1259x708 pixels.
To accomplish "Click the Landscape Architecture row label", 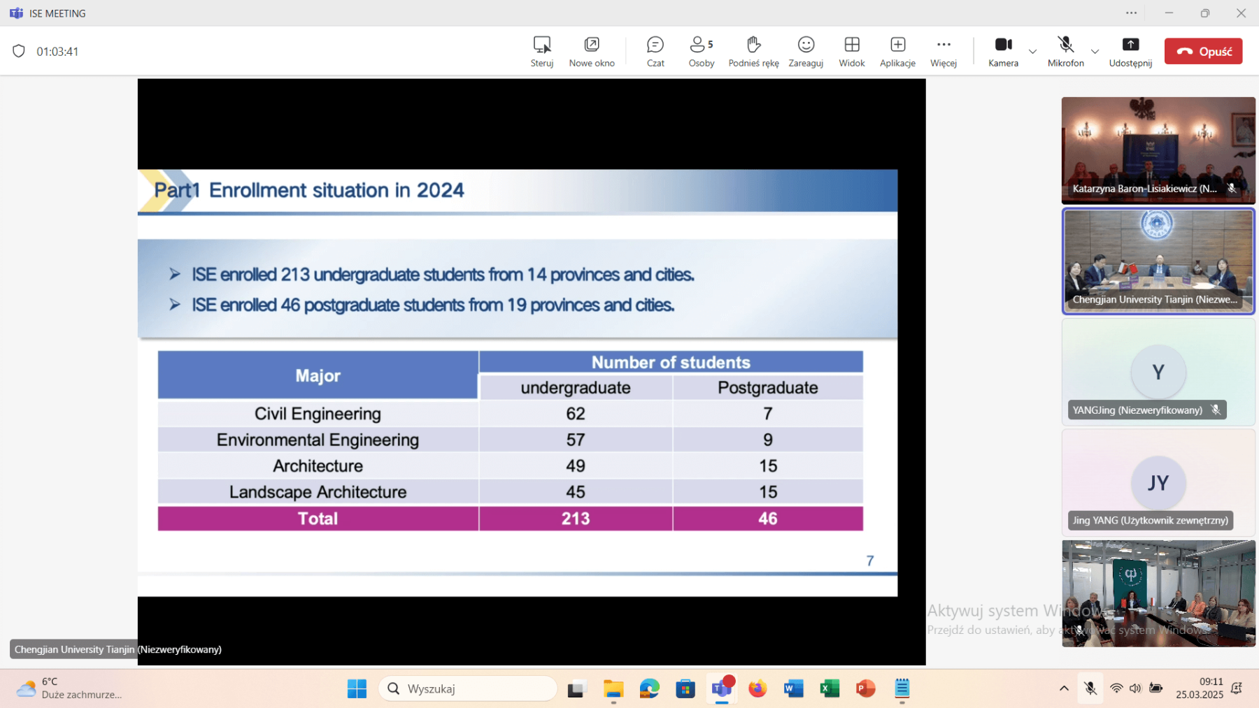I will 318,492.
